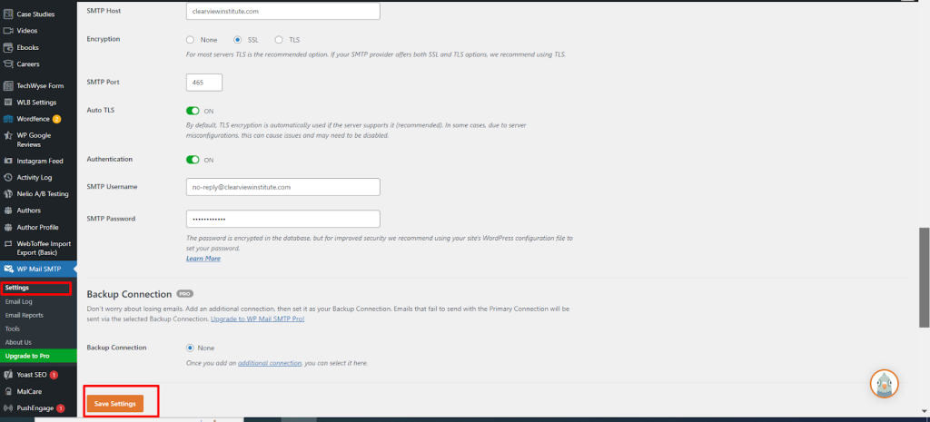Click the Learn More link

[203, 259]
